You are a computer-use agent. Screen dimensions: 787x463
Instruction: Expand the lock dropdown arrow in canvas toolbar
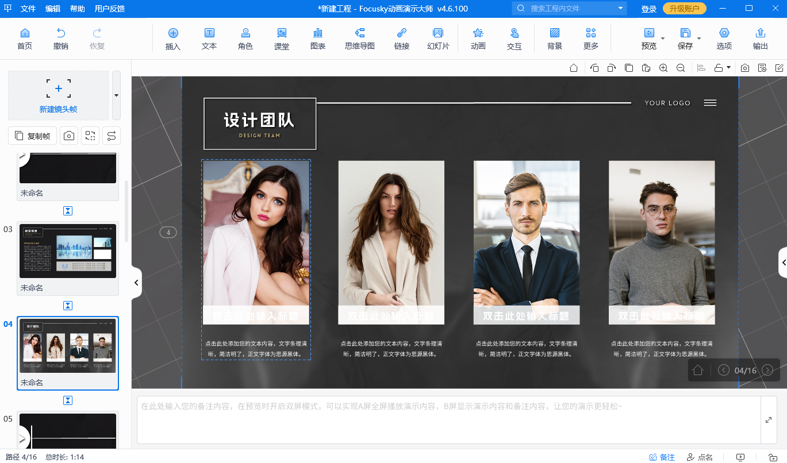tap(729, 68)
